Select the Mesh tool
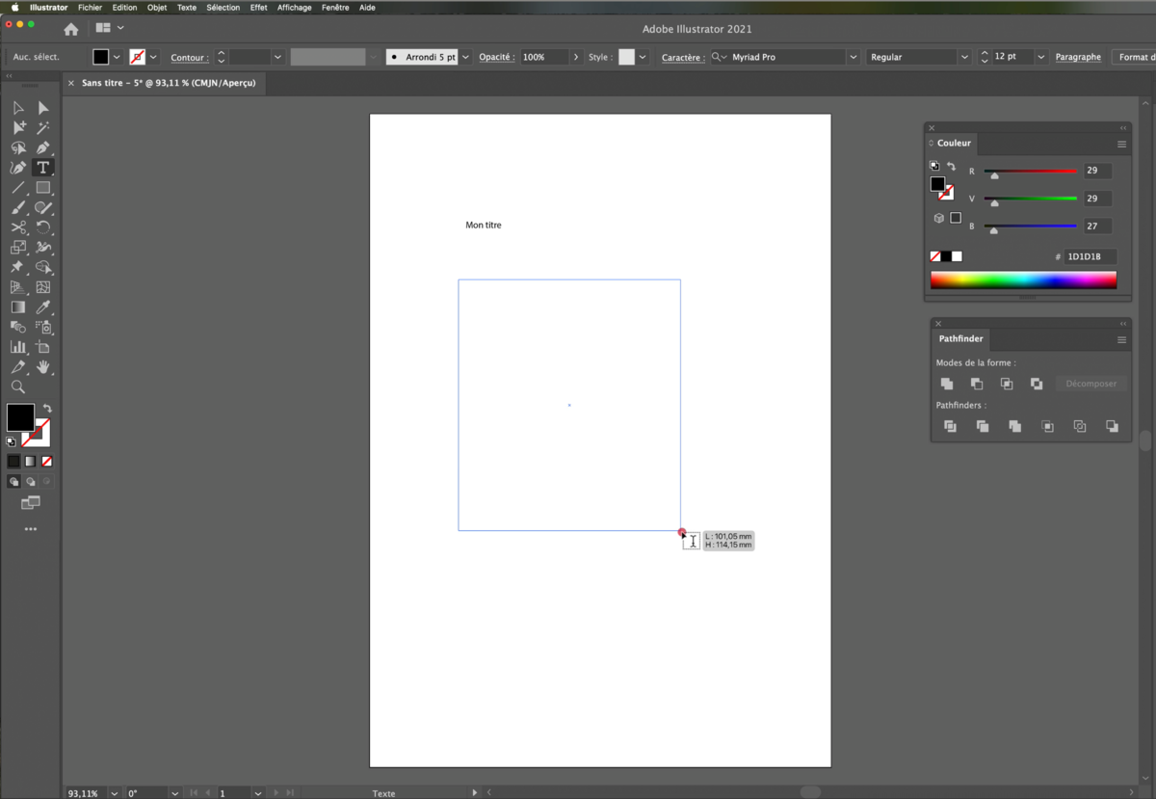1156x799 pixels. click(x=43, y=287)
